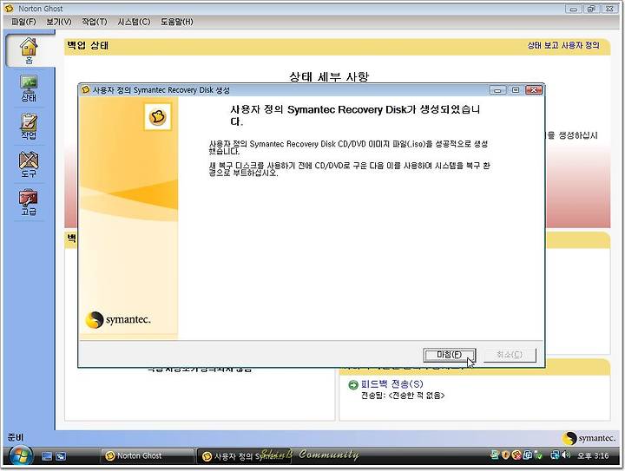The height and width of the screenshot is (471, 625).
Task: Click the disabled 취소(C) cancel button
Action: point(510,355)
